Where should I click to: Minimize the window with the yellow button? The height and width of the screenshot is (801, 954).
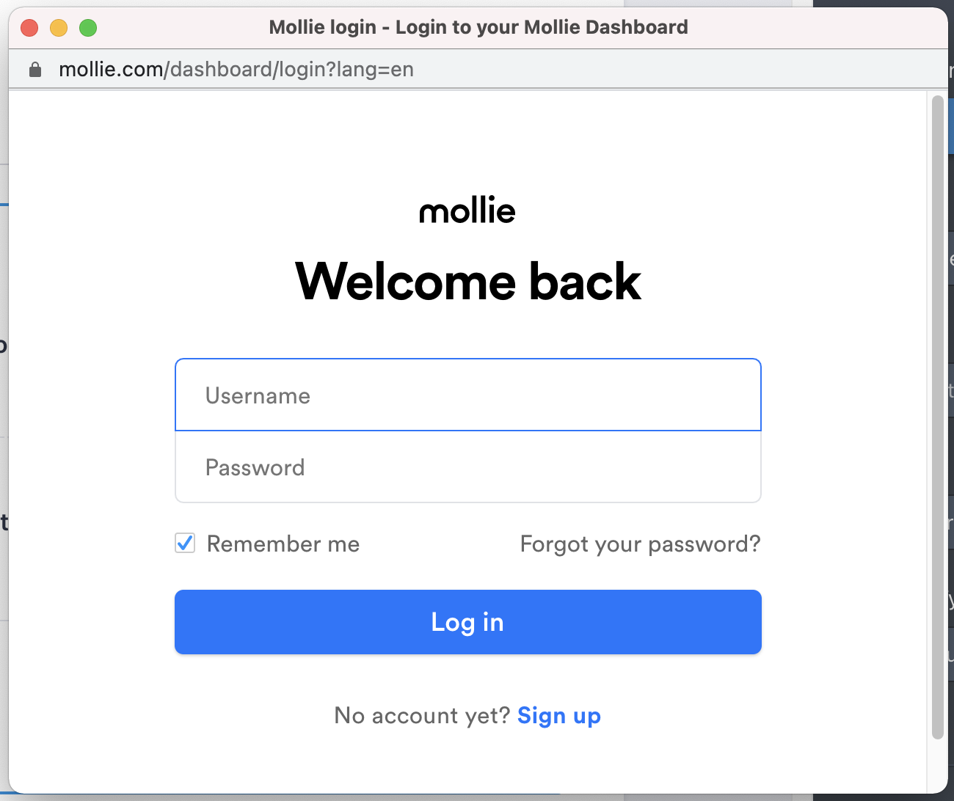(59, 28)
